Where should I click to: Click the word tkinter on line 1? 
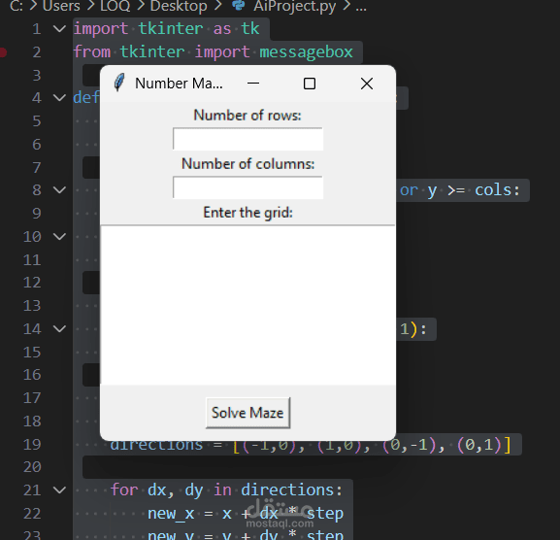pyautogui.click(x=171, y=29)
